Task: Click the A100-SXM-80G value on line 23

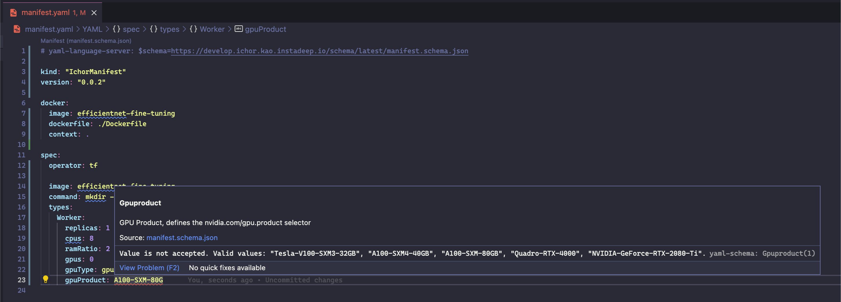Action: (x=138, y=280)
